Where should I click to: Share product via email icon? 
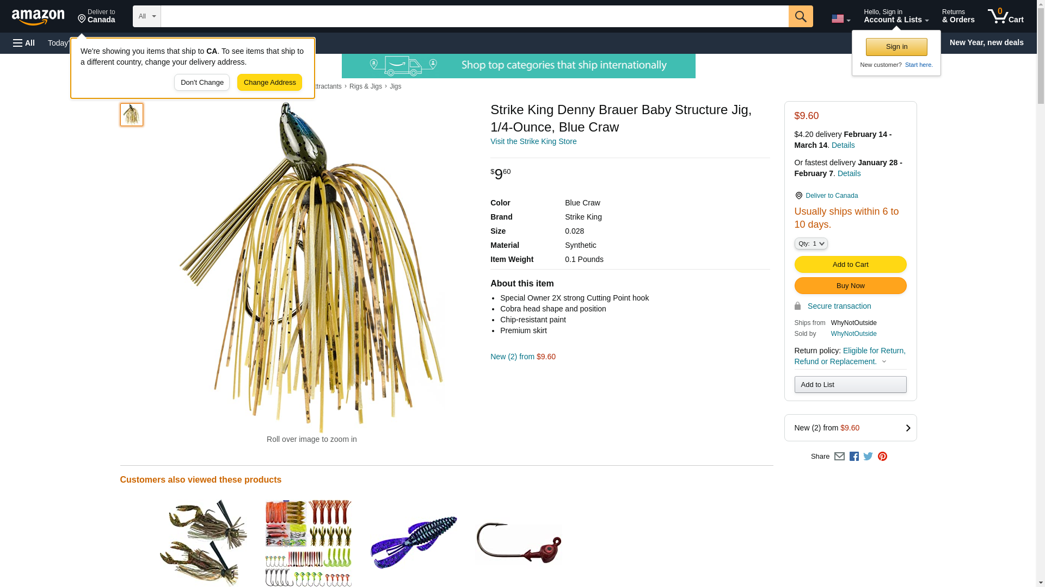pyautogui.click(x=839, y=457)
